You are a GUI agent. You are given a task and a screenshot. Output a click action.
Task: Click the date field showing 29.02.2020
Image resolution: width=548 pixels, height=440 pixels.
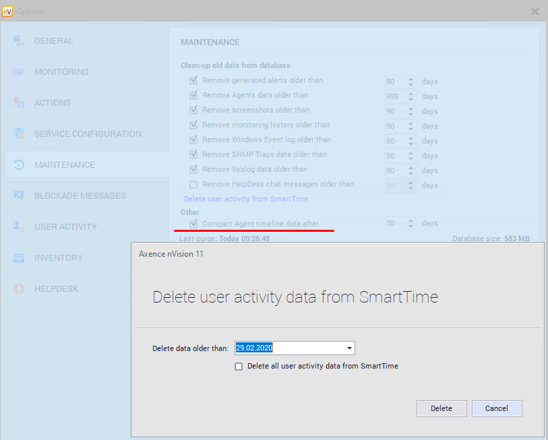pos(288,348)
